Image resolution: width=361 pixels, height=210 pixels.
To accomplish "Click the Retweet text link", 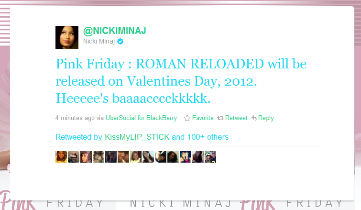I will click(x=236, y=118).
